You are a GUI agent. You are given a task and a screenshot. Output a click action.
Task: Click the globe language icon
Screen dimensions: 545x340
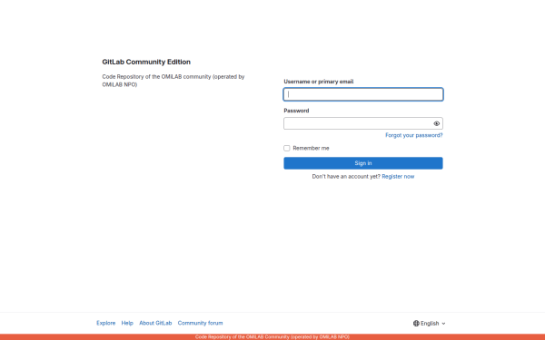(x=416, y=324)
